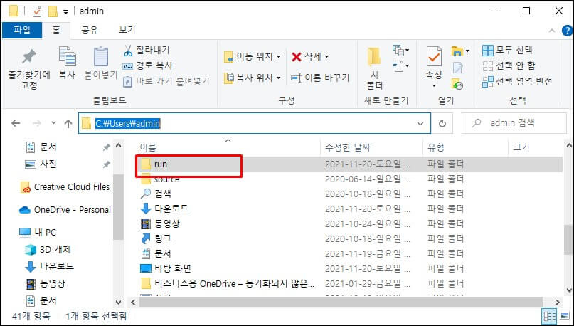Rename item with 이름 바꾸기

pyautogui.click(x=320, y=78)
